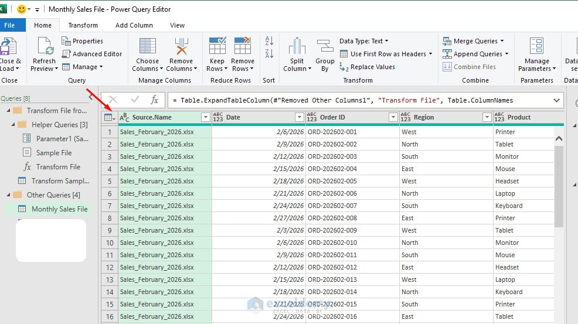Open the Advanced Editor
This screenshot has height=324, width=578.
click(92, 54)
